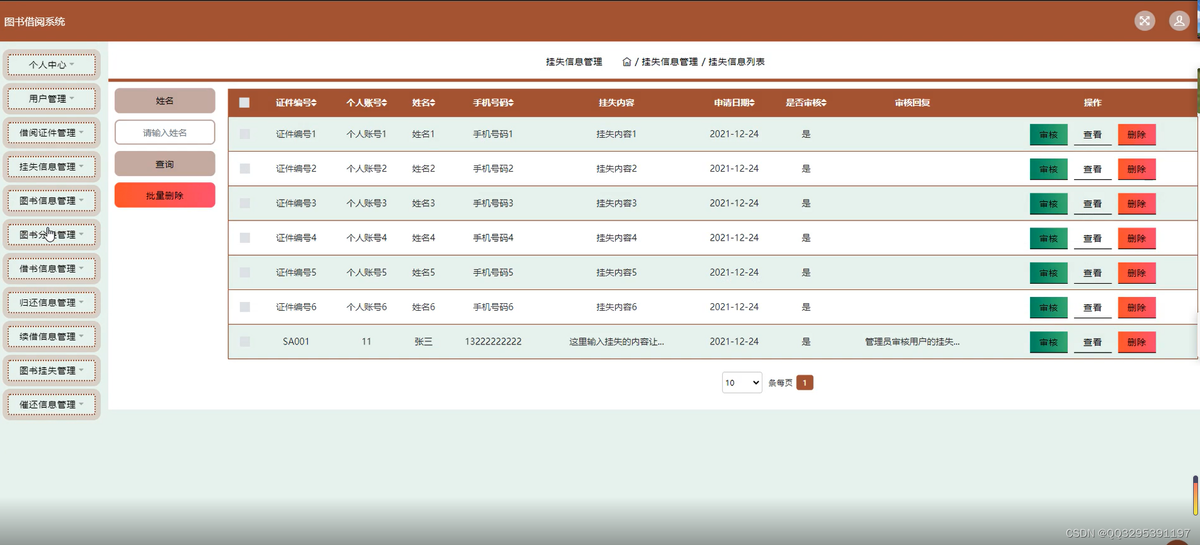Check the row checkbox for SA001
Screen dimensions: 1200x545
pos(245,341)
